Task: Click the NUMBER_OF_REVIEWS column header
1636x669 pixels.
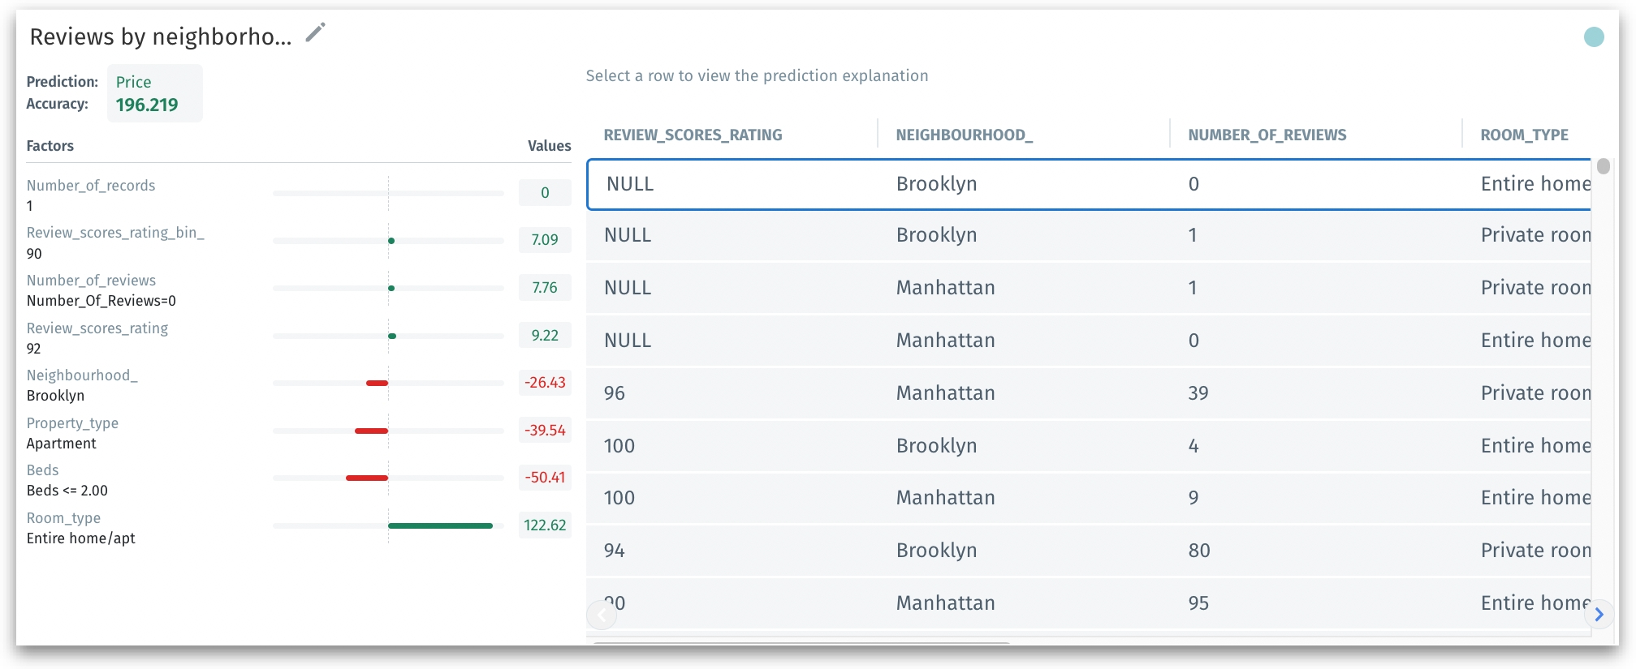Action: (1267, 135)
